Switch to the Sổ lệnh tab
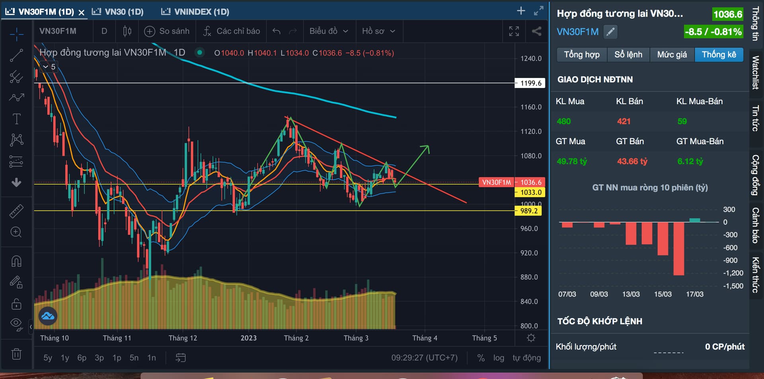Viewport: 764px width, 379px height. pos(628,55)
